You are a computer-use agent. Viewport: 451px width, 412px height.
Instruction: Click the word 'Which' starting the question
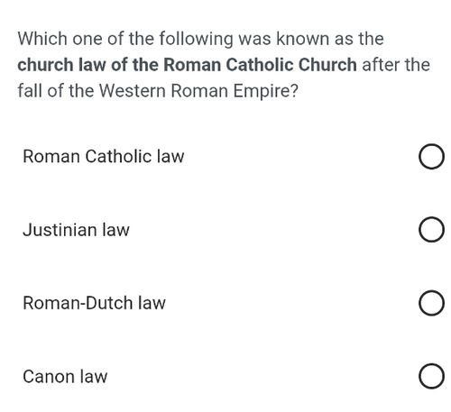(x=42, y=39)
